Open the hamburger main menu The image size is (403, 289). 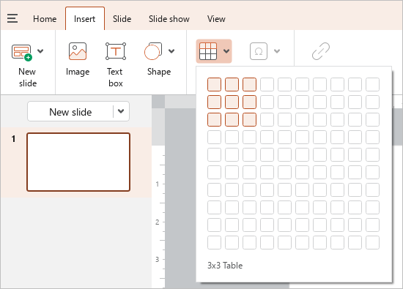click(x=12, y=18)
